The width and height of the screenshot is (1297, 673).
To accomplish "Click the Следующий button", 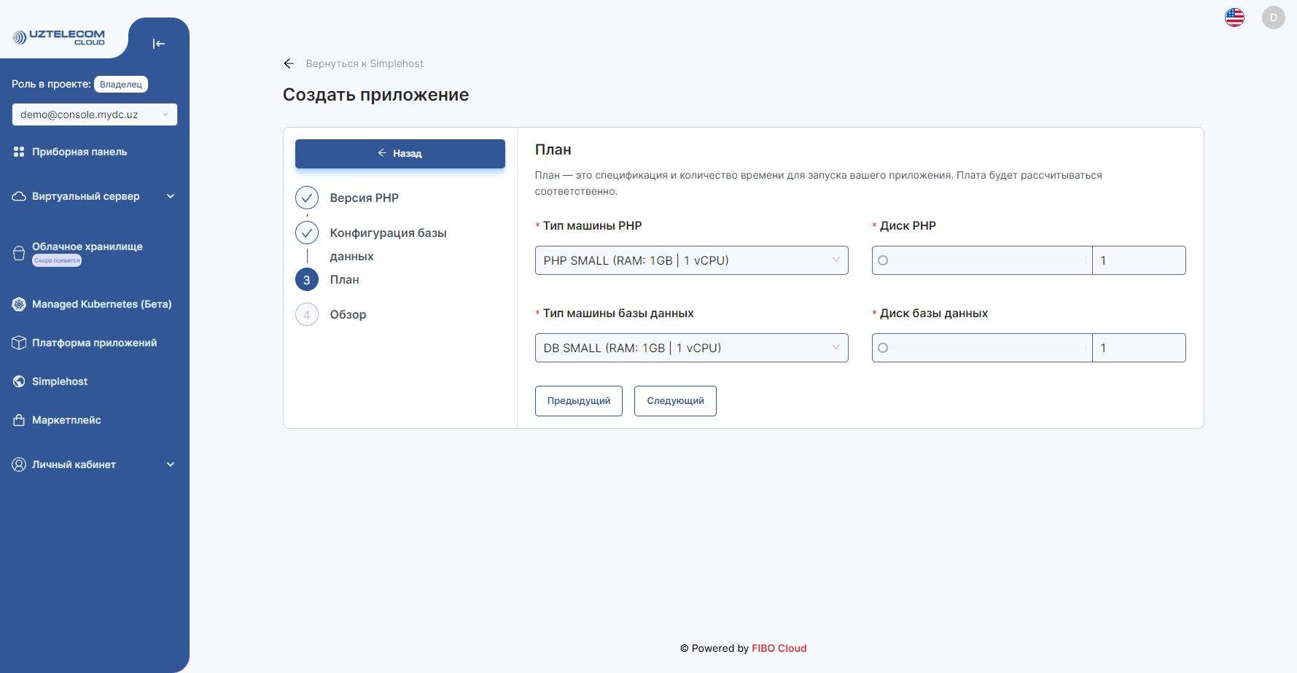I will click(x=674, y=400).
